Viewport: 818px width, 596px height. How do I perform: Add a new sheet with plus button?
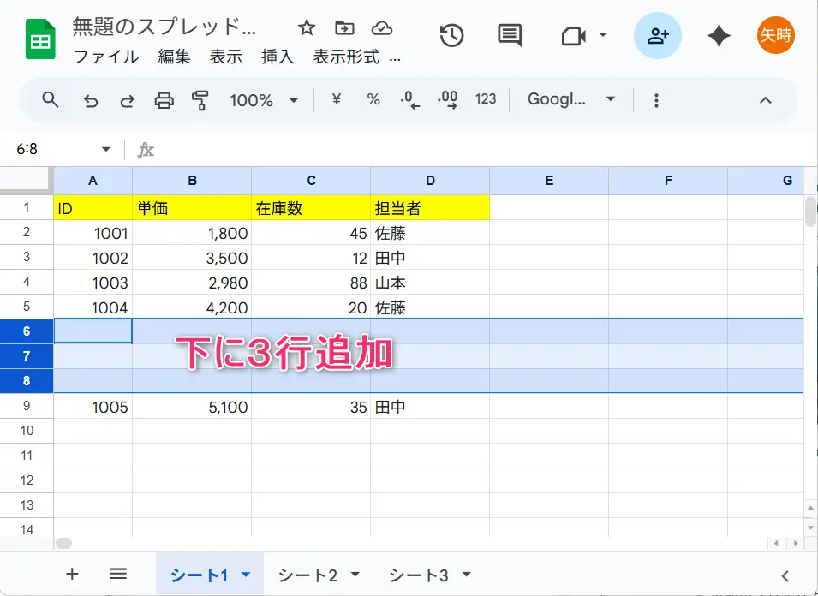click(72, 575)
